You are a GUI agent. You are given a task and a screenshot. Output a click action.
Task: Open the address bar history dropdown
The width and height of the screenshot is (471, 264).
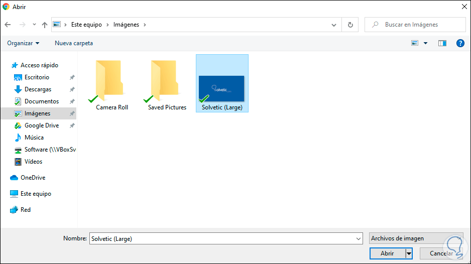click(x=334, y=25)
